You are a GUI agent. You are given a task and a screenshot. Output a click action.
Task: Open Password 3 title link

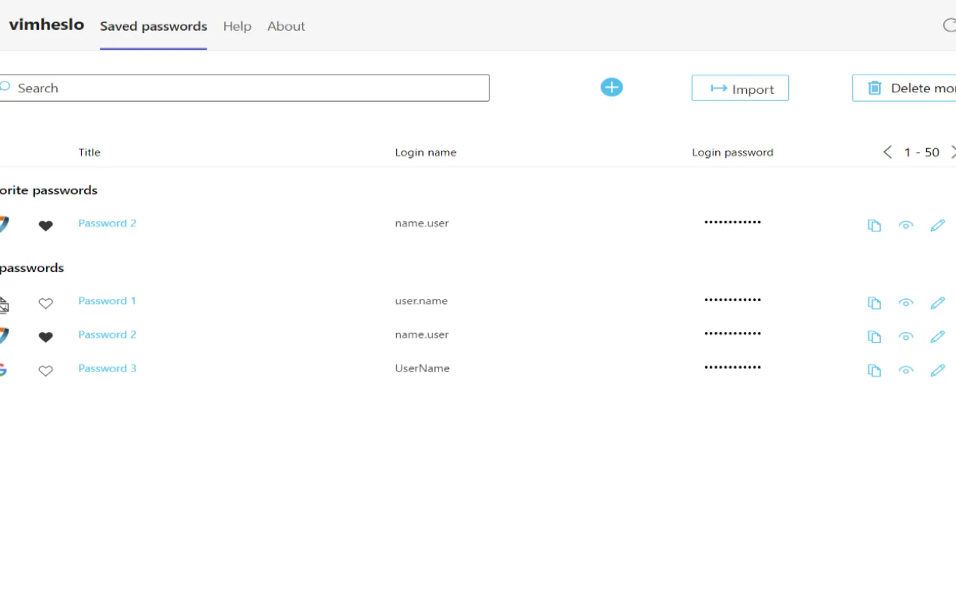click(108, 368)
